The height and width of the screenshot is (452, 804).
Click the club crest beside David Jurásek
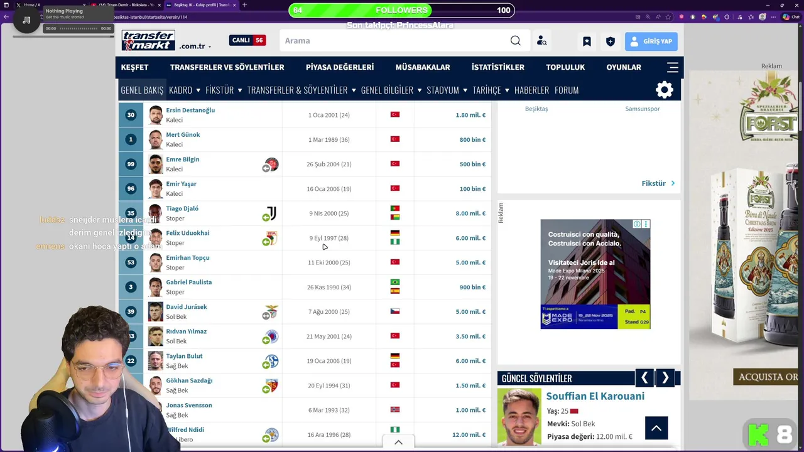pos(271,312)
